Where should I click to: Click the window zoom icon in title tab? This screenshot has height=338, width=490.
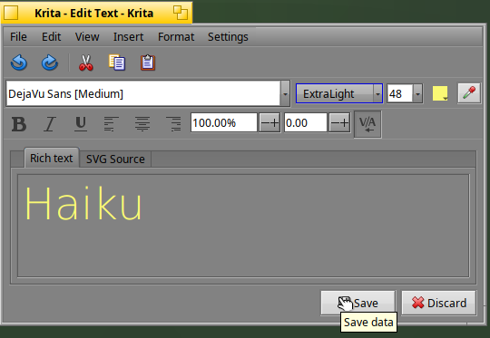181,13
